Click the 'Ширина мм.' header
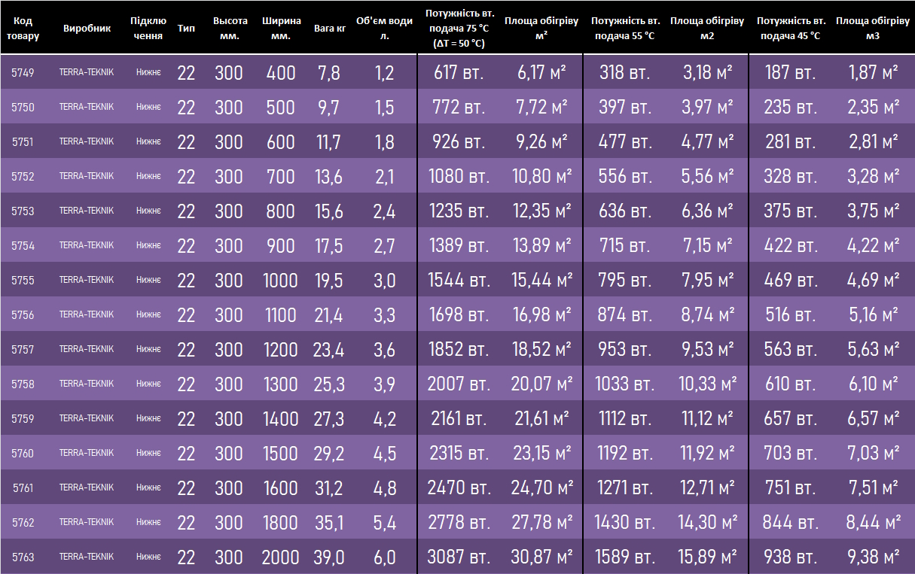 (282, 28)
